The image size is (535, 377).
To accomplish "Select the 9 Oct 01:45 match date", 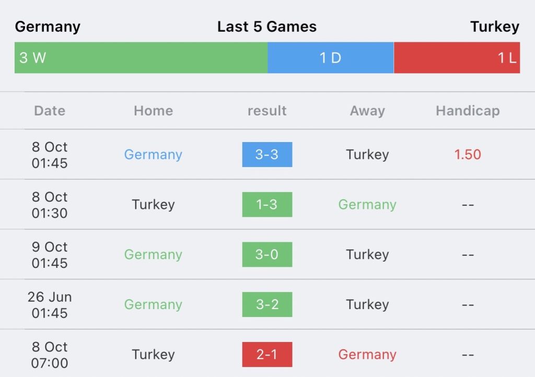I will [x=50, y=255].
